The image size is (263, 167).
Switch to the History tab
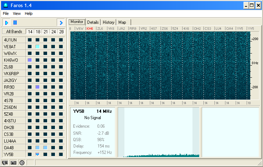coord(108,22)
